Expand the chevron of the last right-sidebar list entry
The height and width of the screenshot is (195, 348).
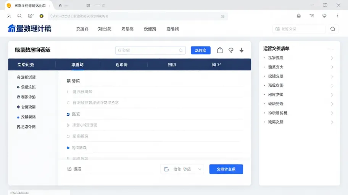click(332, 122)
